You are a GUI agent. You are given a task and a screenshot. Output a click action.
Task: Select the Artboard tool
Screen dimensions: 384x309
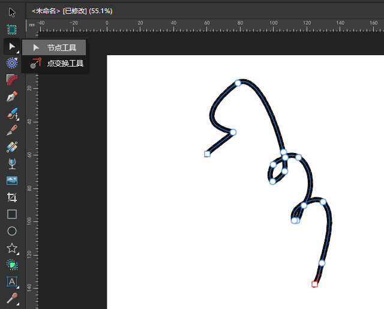click(x=11, y=29)
